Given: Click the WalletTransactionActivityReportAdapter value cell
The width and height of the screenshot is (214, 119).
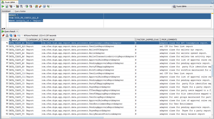Looking at the screenshot, I should 88,57.
